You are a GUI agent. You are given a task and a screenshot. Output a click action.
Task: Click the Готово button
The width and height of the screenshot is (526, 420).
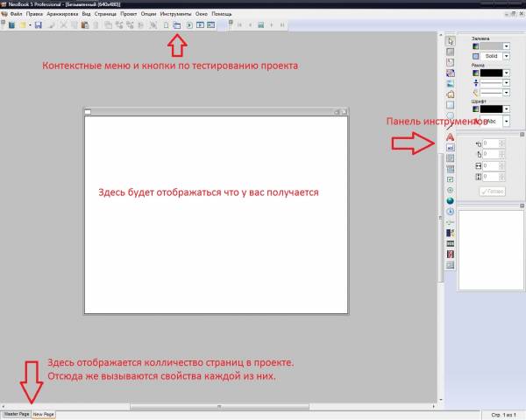(491, 190)
